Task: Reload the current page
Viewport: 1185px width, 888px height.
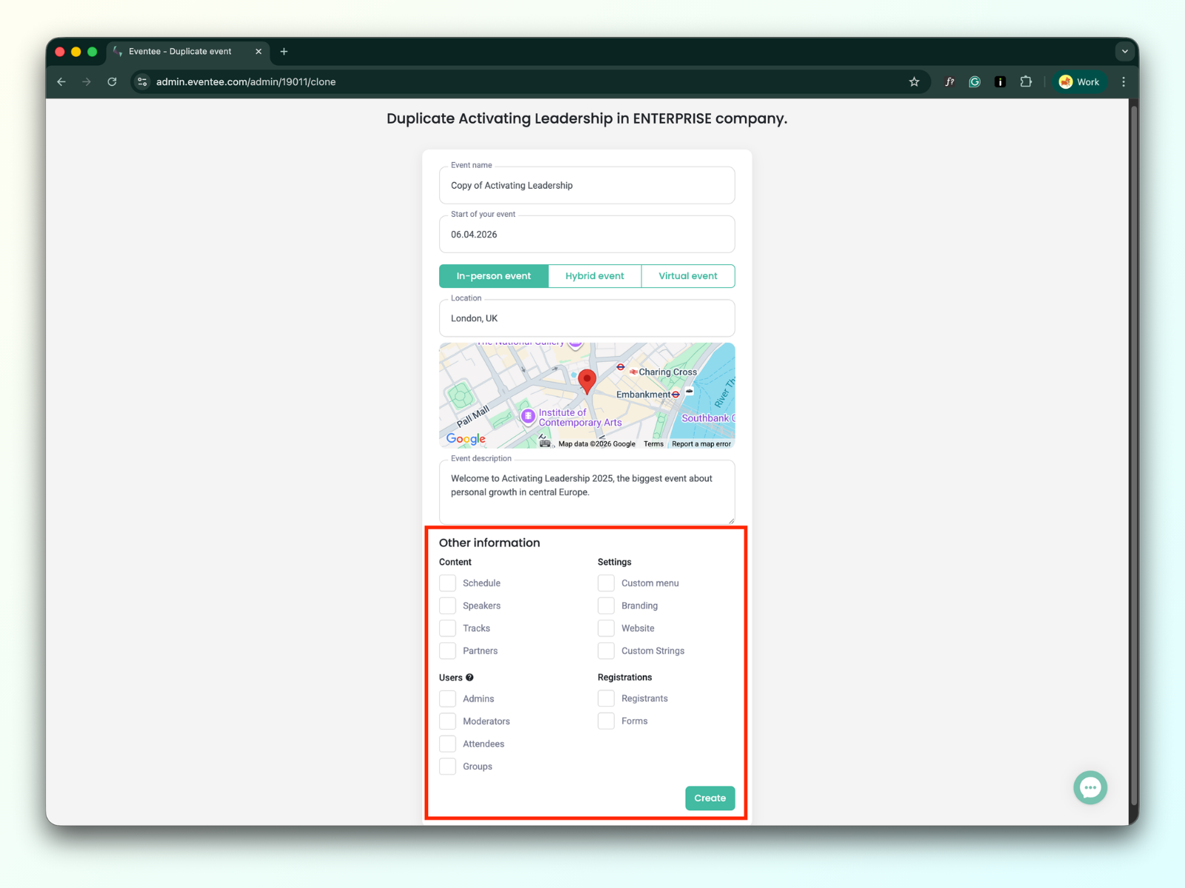Action: click(112, 82)
